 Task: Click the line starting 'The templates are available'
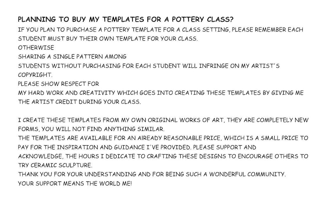163,138
